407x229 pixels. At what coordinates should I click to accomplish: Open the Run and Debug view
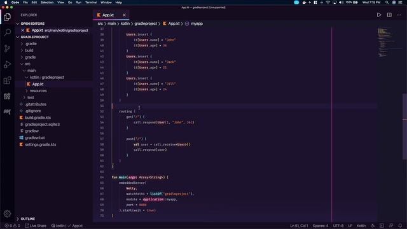tap(7, 64)
